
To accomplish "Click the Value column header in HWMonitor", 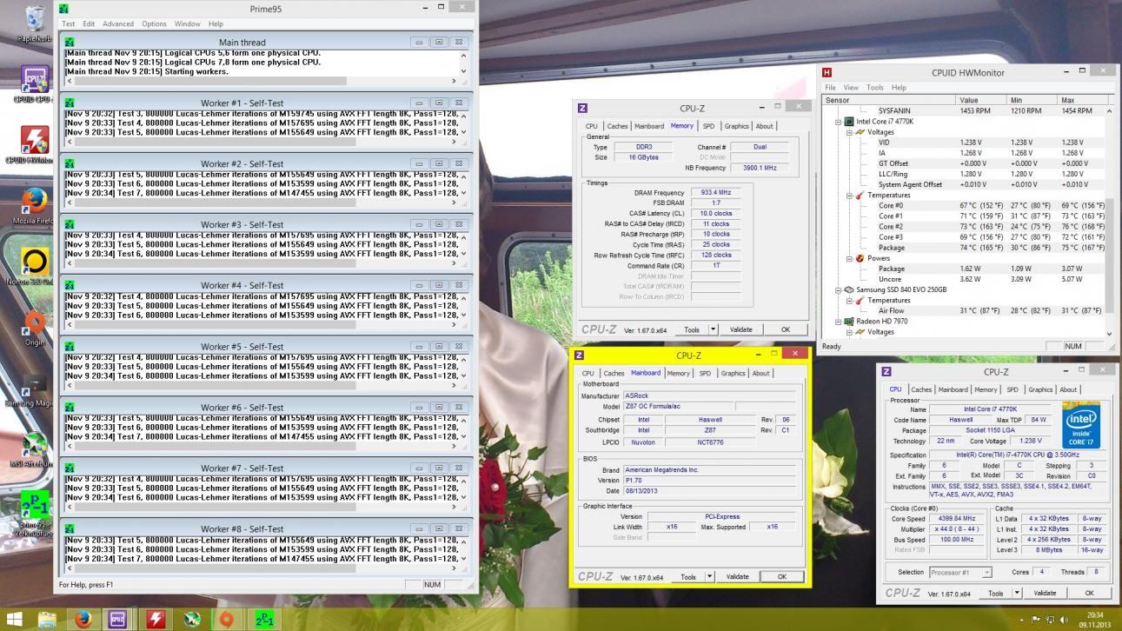I will (x=980, y=100).
